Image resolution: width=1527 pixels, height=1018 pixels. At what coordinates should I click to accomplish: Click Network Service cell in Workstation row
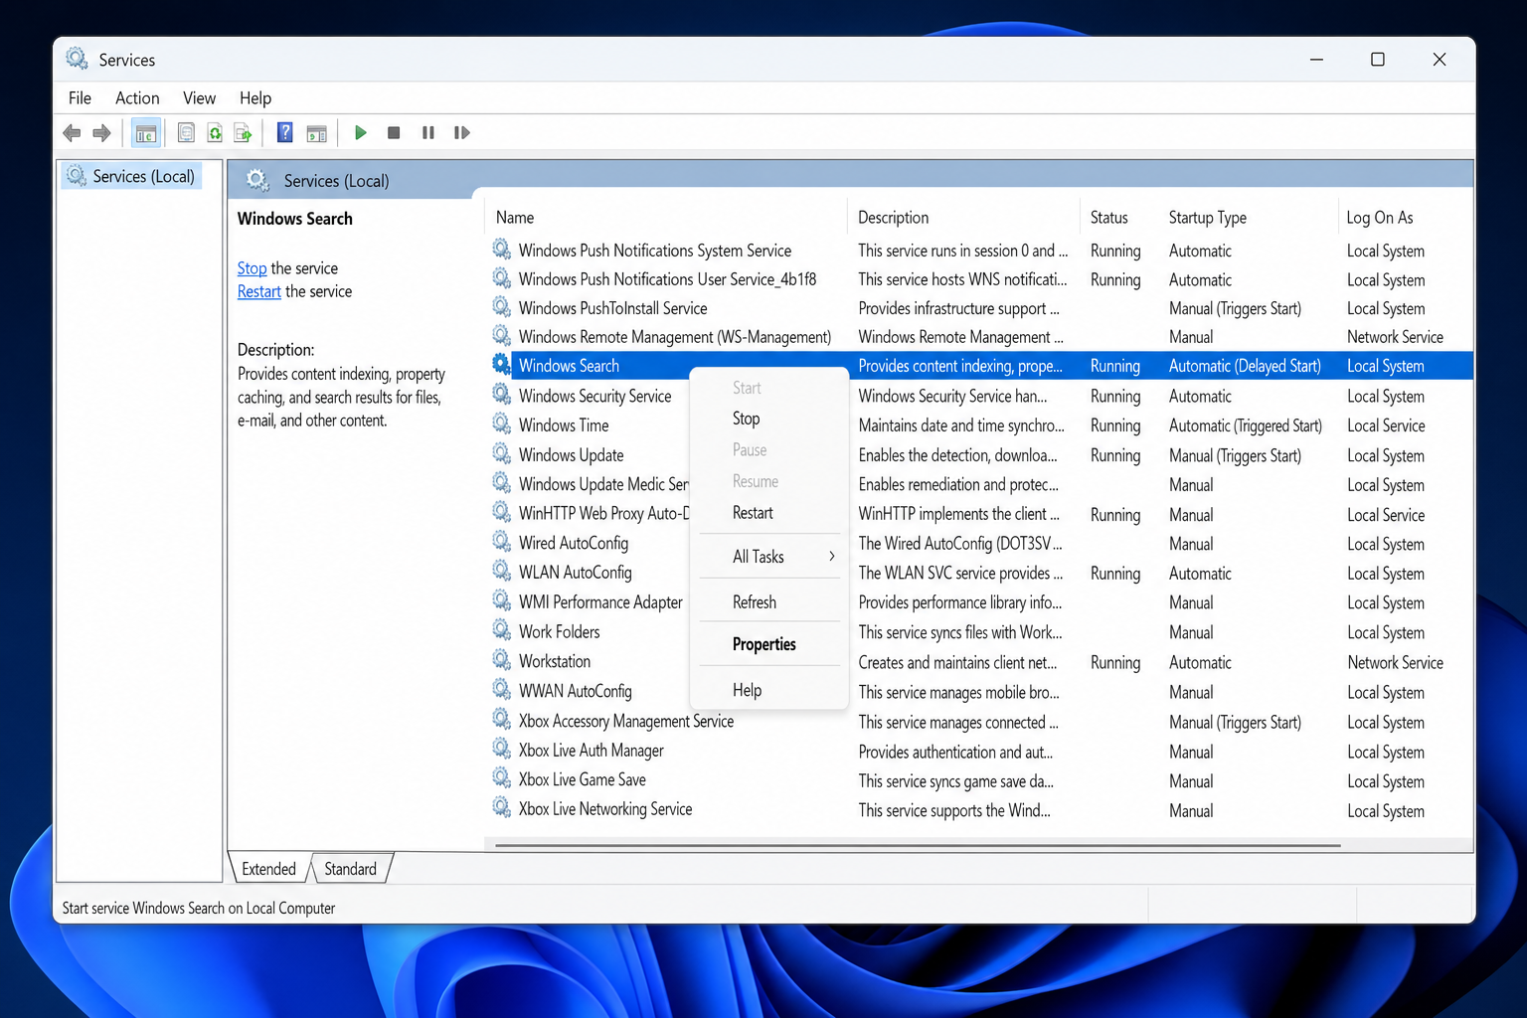coord(1395,662)
